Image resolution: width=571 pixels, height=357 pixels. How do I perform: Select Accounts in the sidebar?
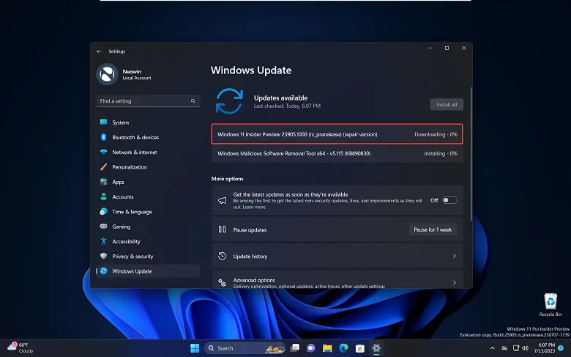tap(148, 196)
